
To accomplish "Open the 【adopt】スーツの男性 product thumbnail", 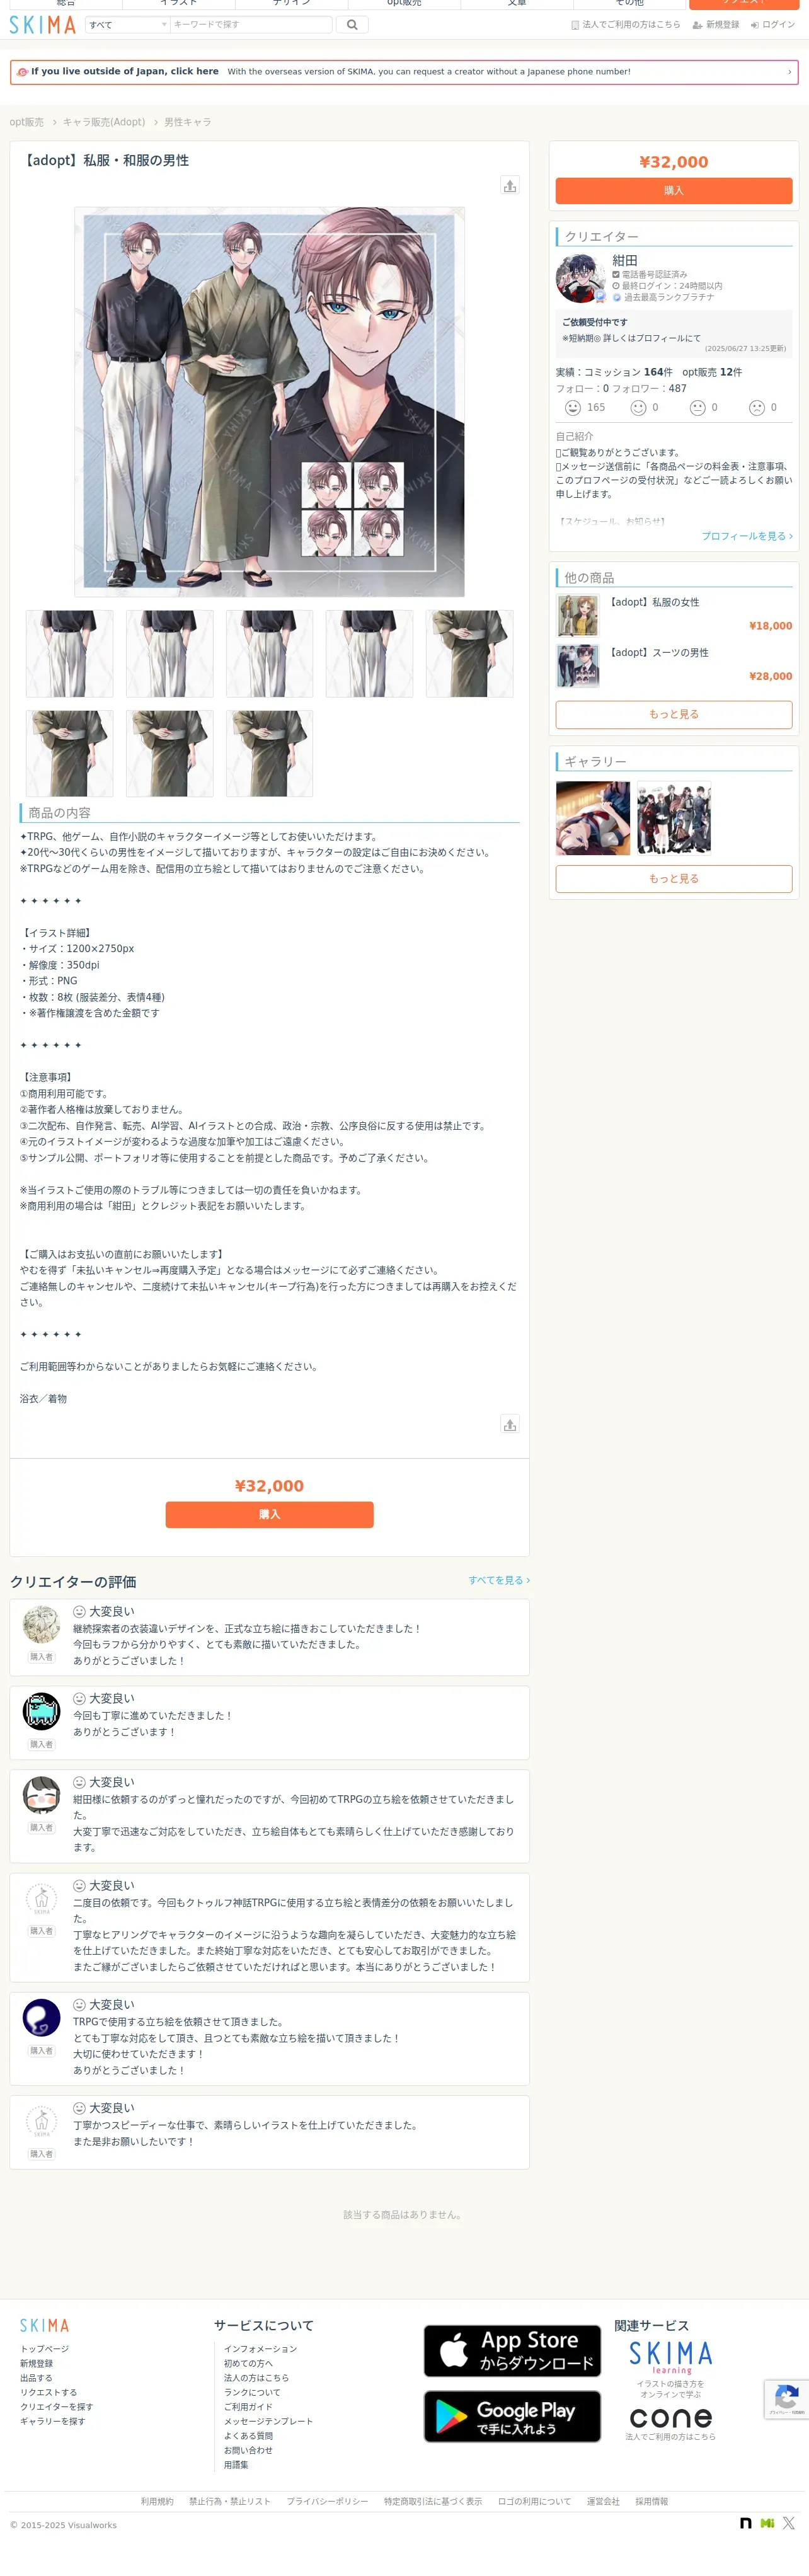I will click(578, 666).
